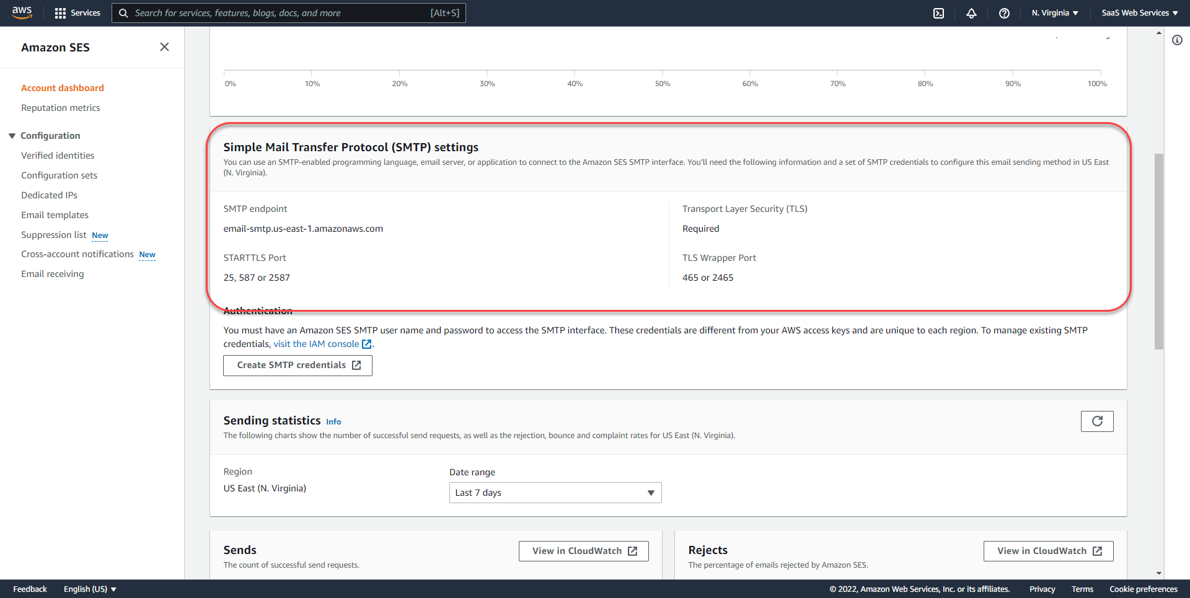The height and width of the screenshot is (598, 1190).
Task: Open the N. Virginia region dropdown
Action: tap(1055, 13)
